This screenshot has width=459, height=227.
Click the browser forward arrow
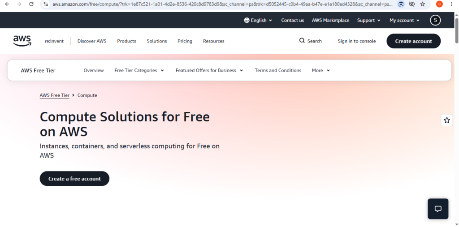coord(19,4)
